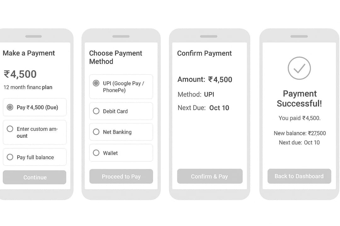Choose the Debit Card payment method
The width and height of the screenshot is (340, 226).
(96, 111)
